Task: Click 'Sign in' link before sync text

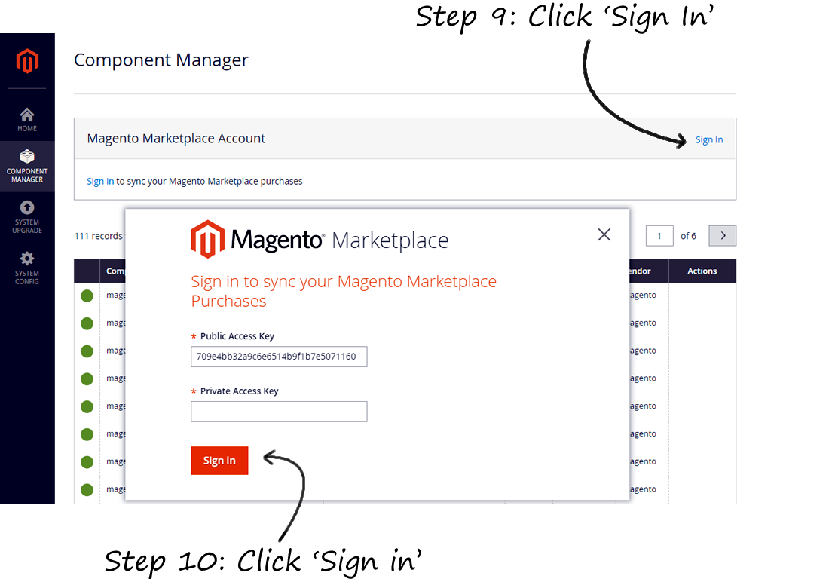Action: pos(100,182)
